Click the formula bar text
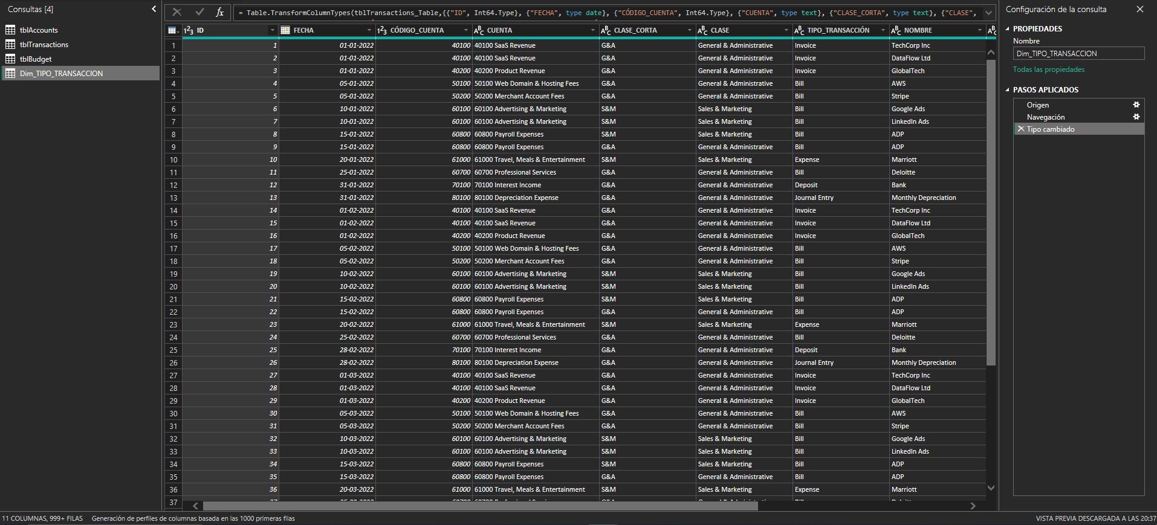The width and height of the screenshot is (1157, 525). [608, 13]
